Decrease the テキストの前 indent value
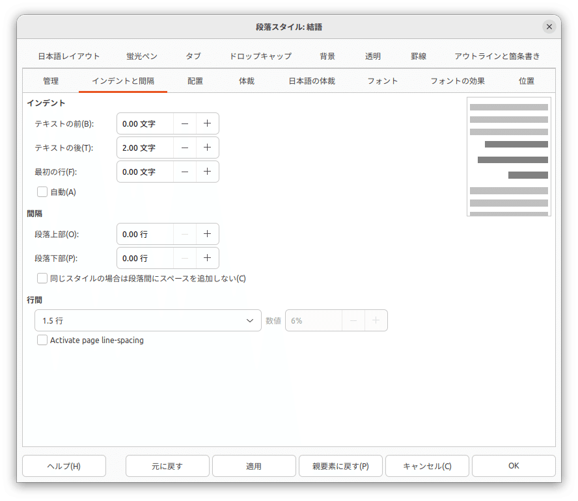Screen dimensions: 578x501 pyautogui.click(x=185, y=123)
